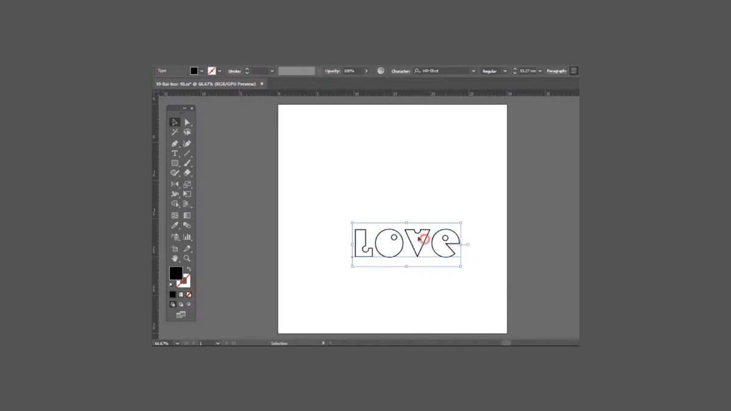Select the Shape Builder tool

(x=175, y=204)
